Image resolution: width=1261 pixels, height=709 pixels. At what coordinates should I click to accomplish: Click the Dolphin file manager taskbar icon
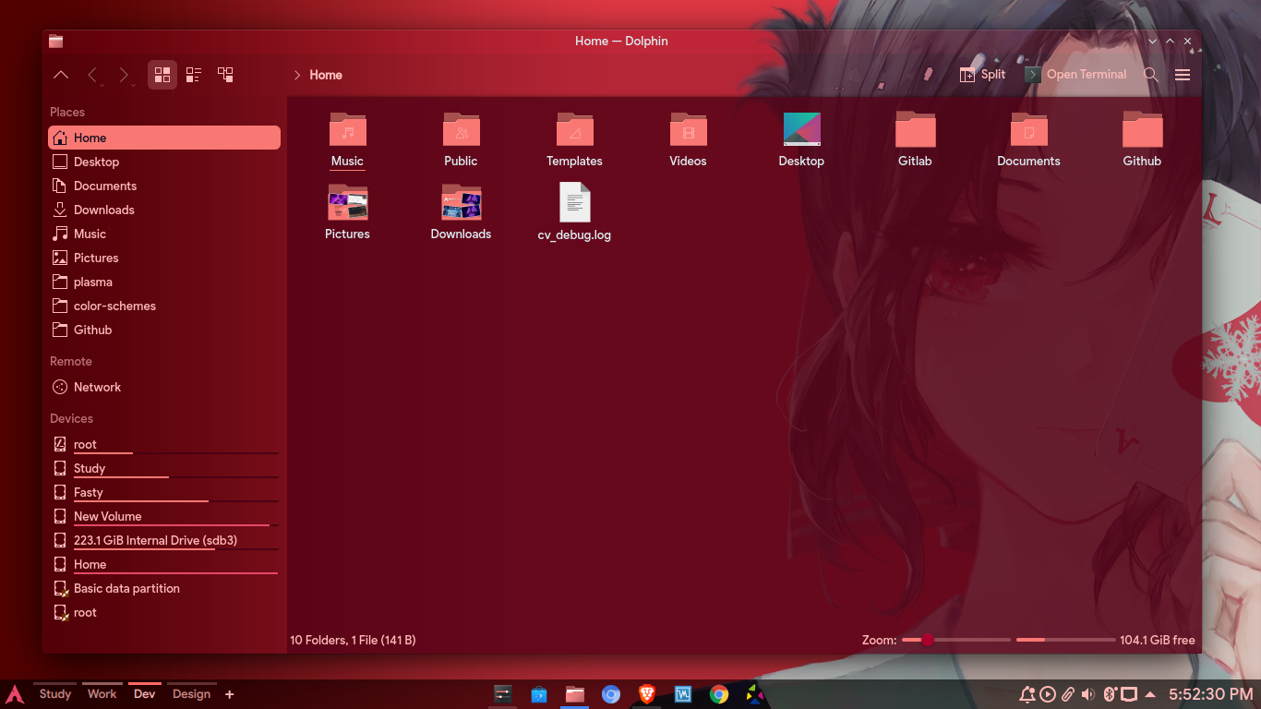click(575, 694)
